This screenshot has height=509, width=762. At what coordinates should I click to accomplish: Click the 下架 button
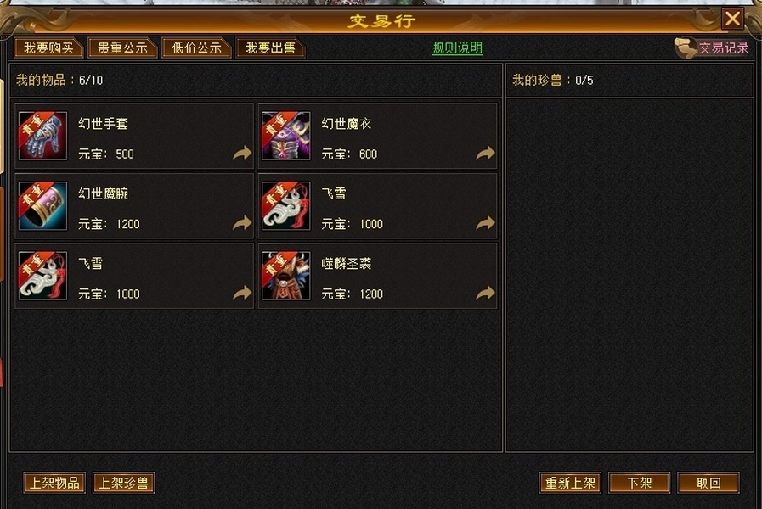(x=639, y=483)
